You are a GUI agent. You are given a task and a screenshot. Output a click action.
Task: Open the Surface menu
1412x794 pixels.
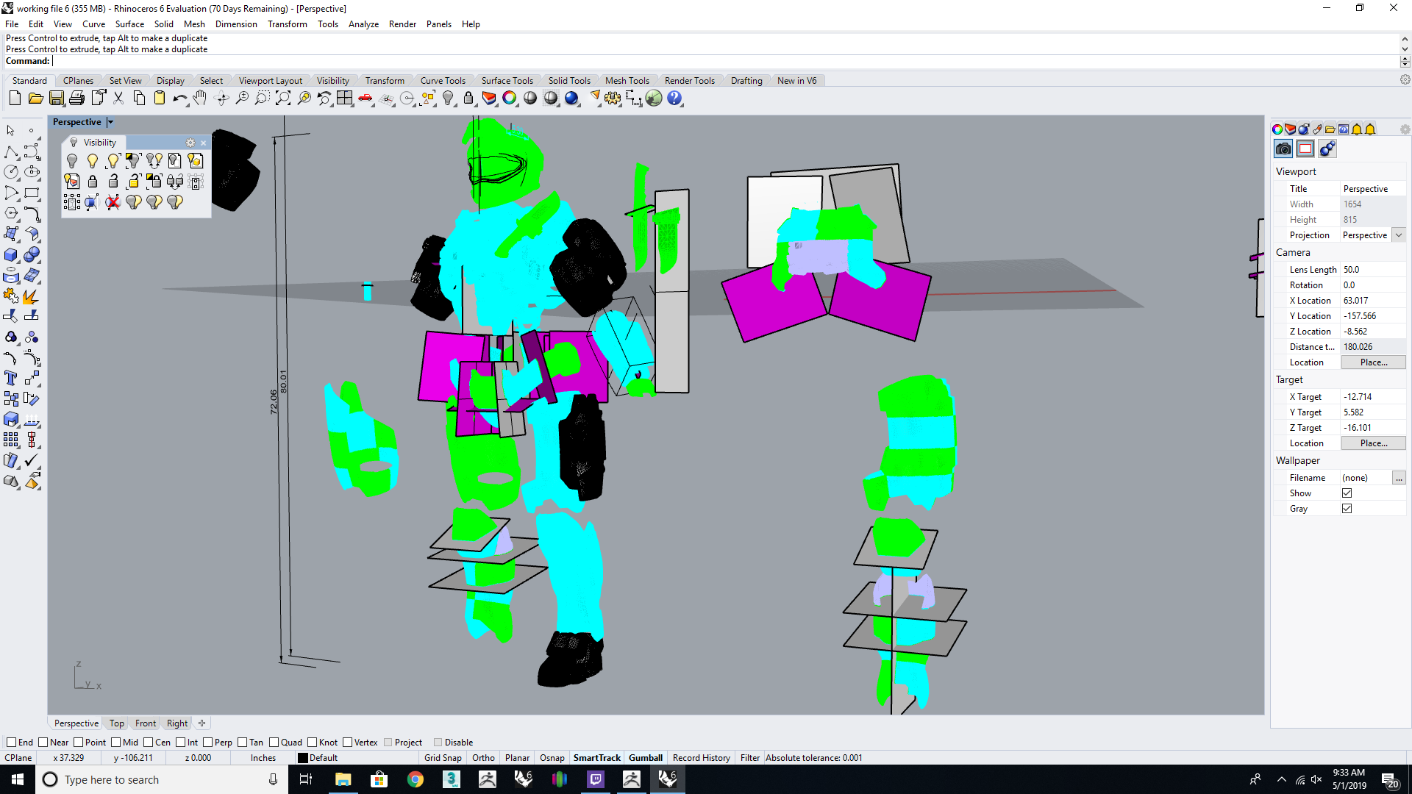coord(129,24)
